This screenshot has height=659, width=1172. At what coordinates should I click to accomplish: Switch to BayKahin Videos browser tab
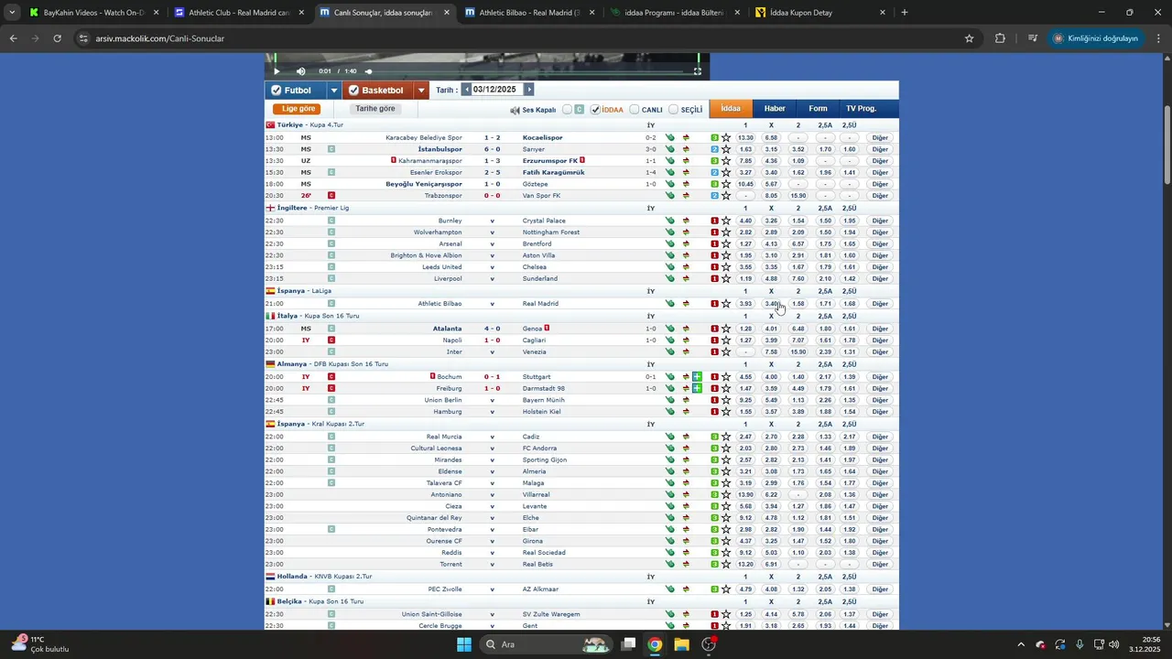pyautogui.click(x=92, y=13)
